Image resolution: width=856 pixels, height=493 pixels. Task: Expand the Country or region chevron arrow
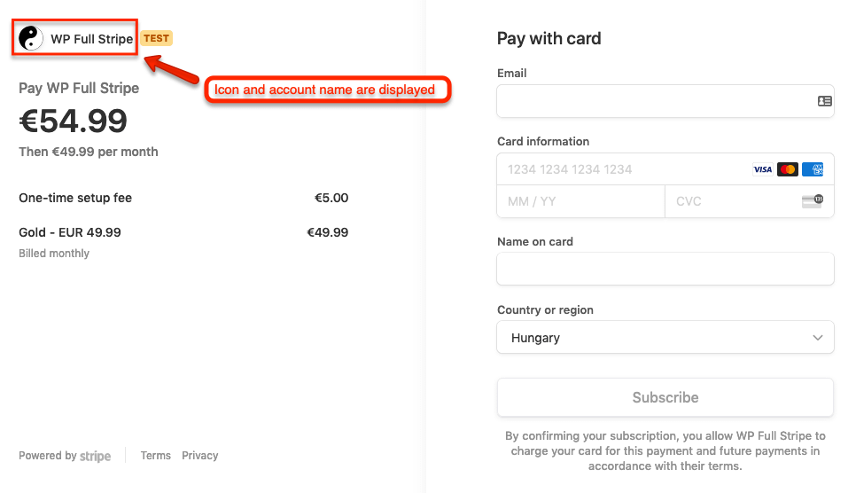(818, 338)
